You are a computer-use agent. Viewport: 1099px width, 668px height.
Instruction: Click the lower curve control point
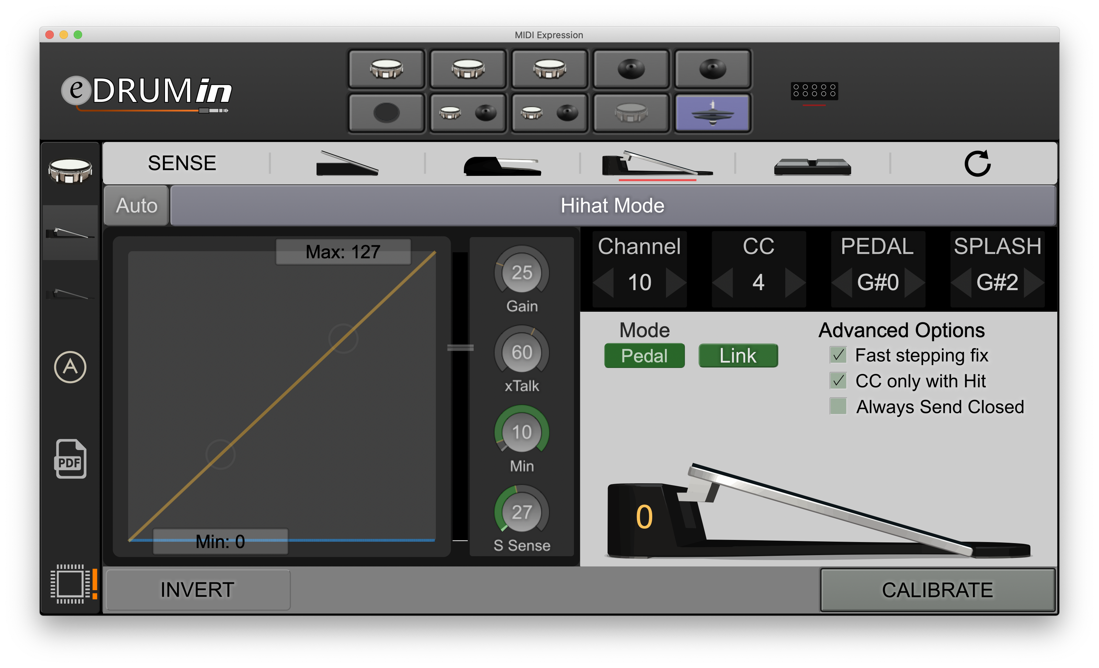pos(220,455)
